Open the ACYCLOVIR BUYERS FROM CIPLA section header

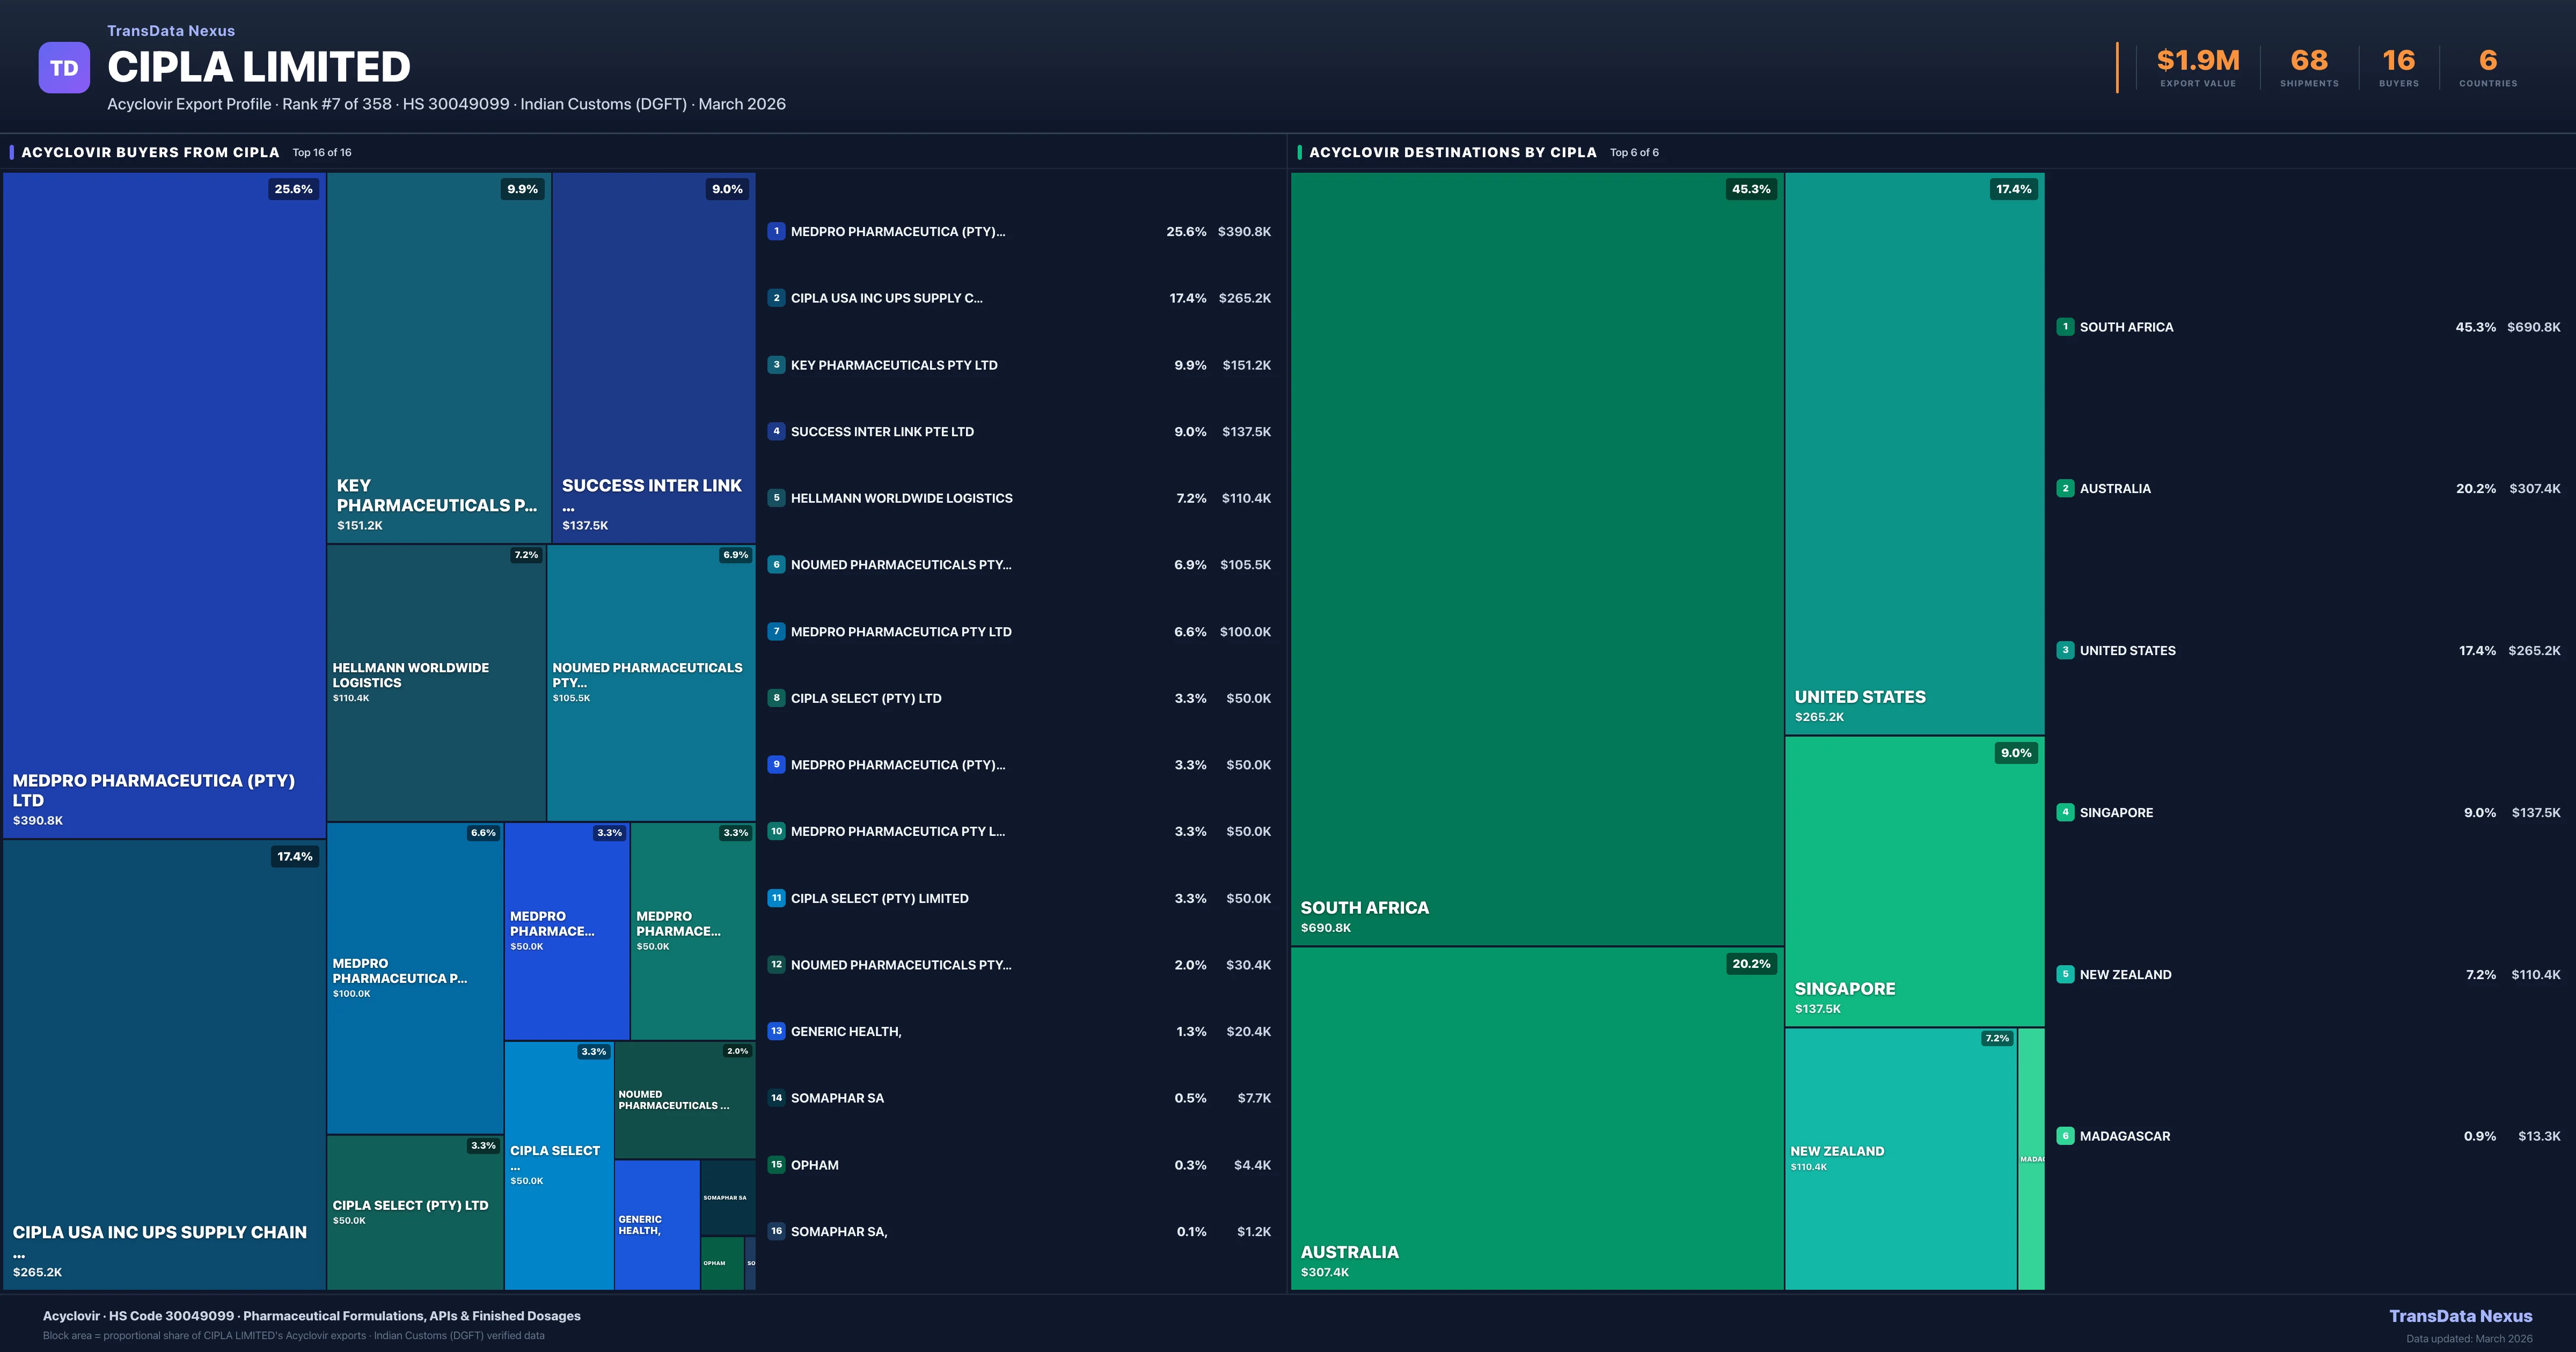coord(150,152)
